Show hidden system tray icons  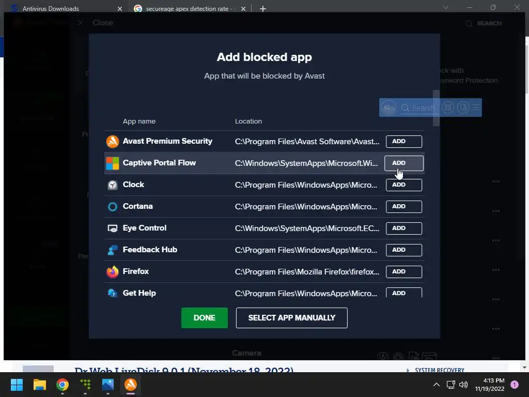pyautogui.click(x=436, y=385)
